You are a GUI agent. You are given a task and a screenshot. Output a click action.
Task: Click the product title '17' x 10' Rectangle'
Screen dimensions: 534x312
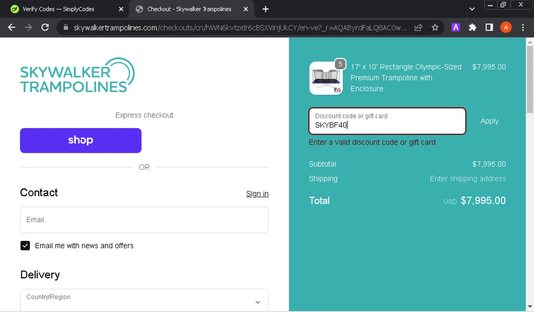[406, 78]
